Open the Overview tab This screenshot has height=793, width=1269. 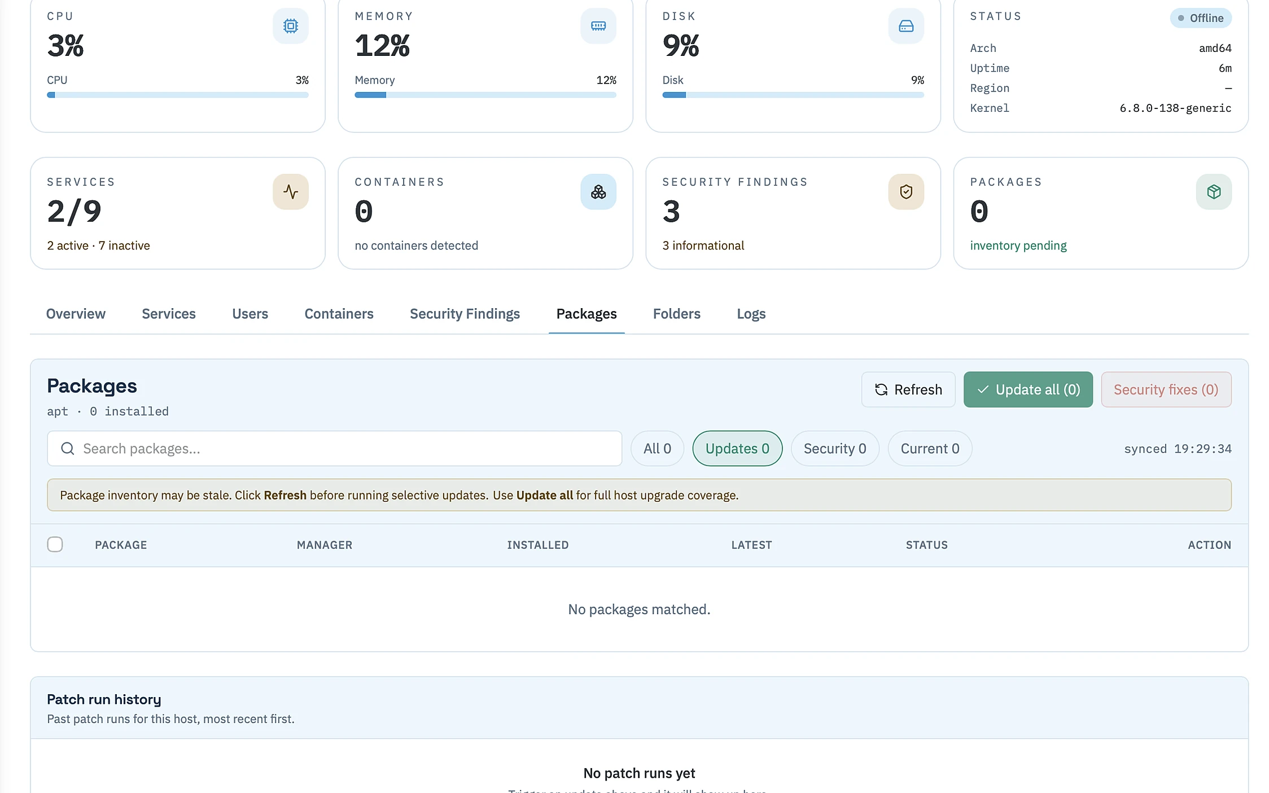tap(76, 314)
